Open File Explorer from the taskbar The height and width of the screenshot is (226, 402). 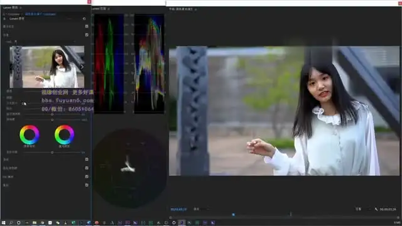[35, 223]
